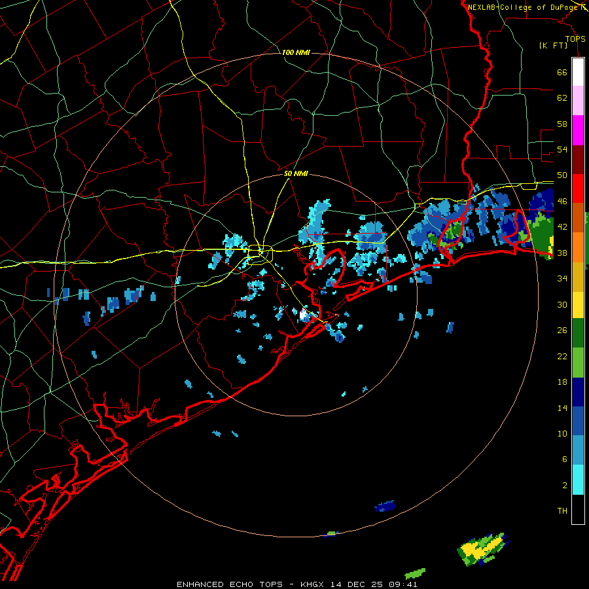Click the legend value "38"
This screenshot has height=589, width=589.
point(562,253)
